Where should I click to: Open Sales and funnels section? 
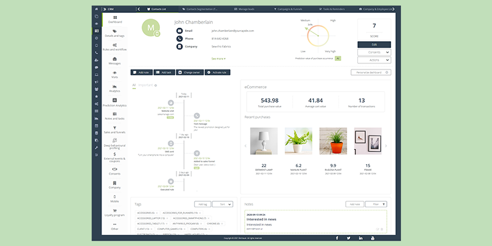[x=114, y=130]
